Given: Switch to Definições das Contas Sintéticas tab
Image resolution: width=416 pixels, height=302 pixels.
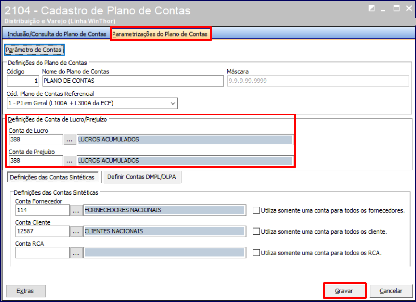Looking at the screenshot, I should pyautogui.click(x=52, y=177).
